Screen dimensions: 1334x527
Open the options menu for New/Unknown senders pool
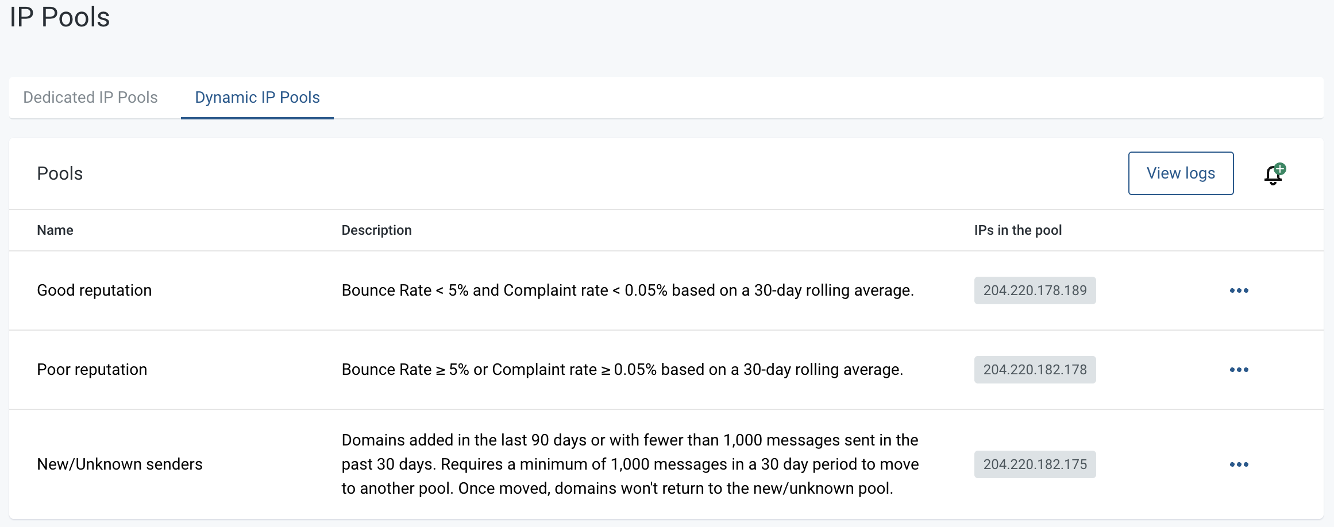pyautogui.click(x=1239, y=464)
